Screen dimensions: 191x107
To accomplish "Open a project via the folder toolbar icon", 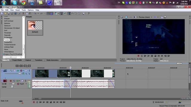I will pos(5,13).
